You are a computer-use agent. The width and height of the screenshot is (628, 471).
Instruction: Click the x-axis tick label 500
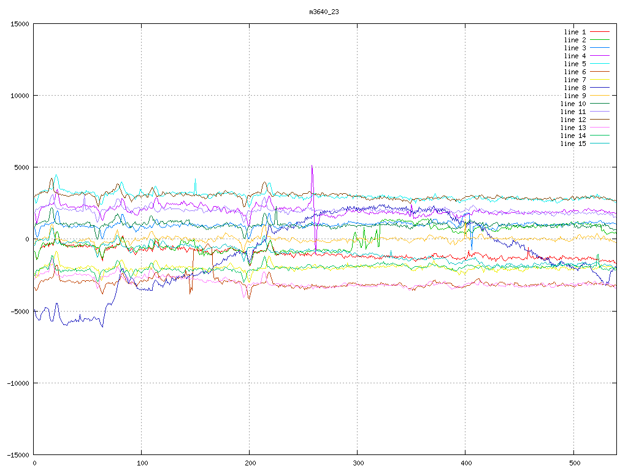point(572,464)
